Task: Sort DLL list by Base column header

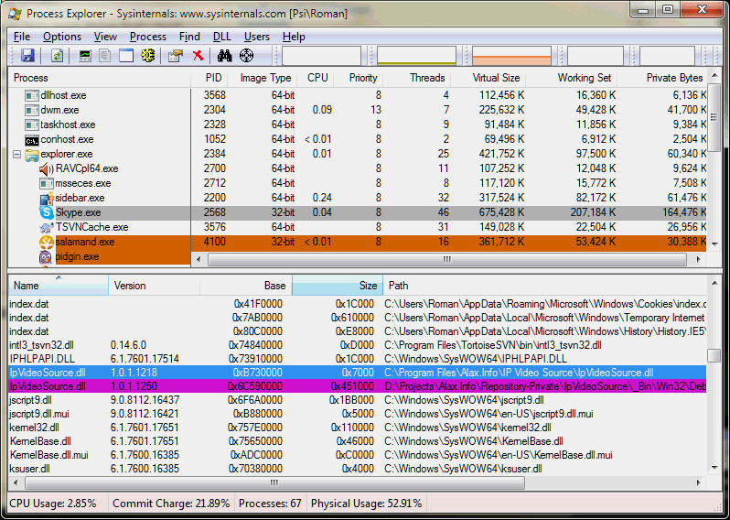Action: tap(246, 285)
